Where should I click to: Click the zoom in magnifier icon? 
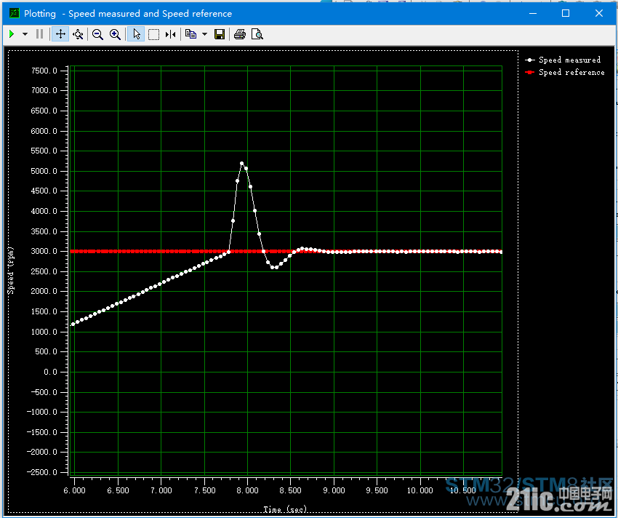pyautogui.click(x=115, y=34)
